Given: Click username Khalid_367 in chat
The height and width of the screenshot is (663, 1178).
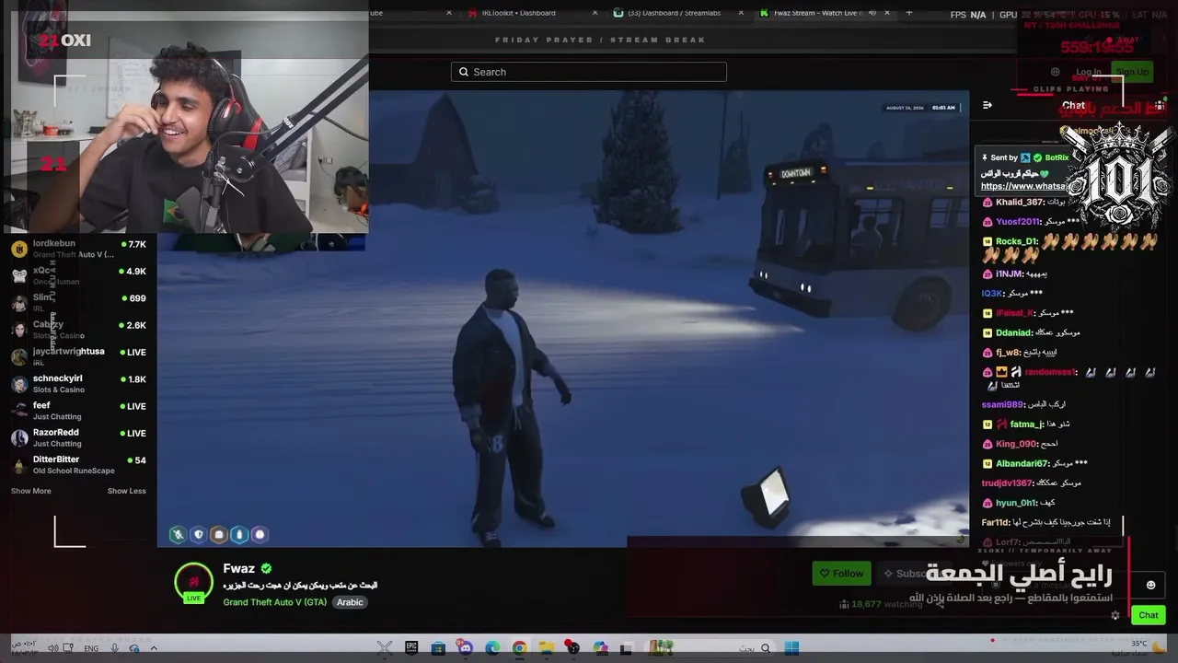Looking at the screenshot, I should coord(1020,202).
